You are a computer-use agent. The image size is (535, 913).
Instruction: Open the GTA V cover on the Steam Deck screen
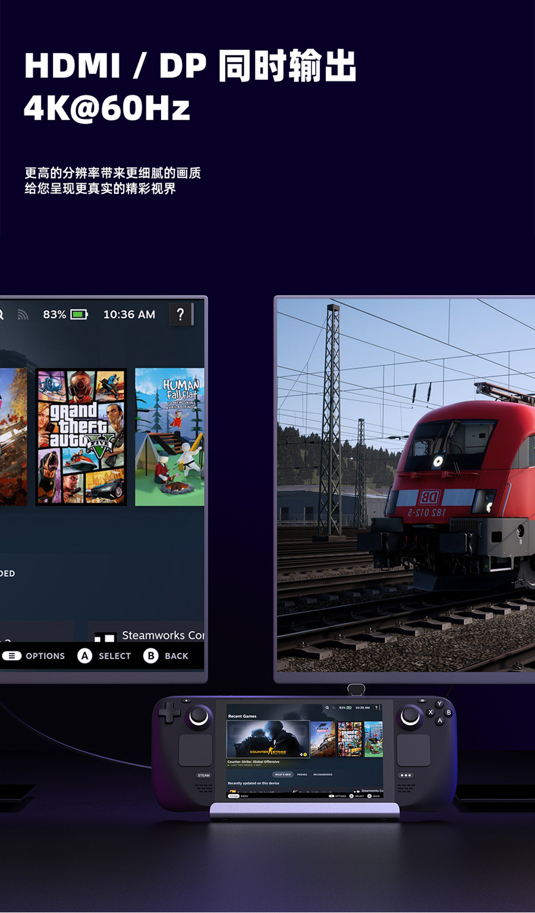[350, 739]
